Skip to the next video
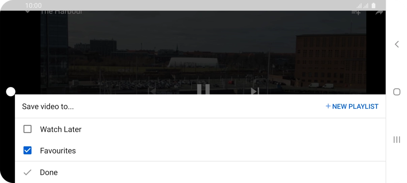 255,91
